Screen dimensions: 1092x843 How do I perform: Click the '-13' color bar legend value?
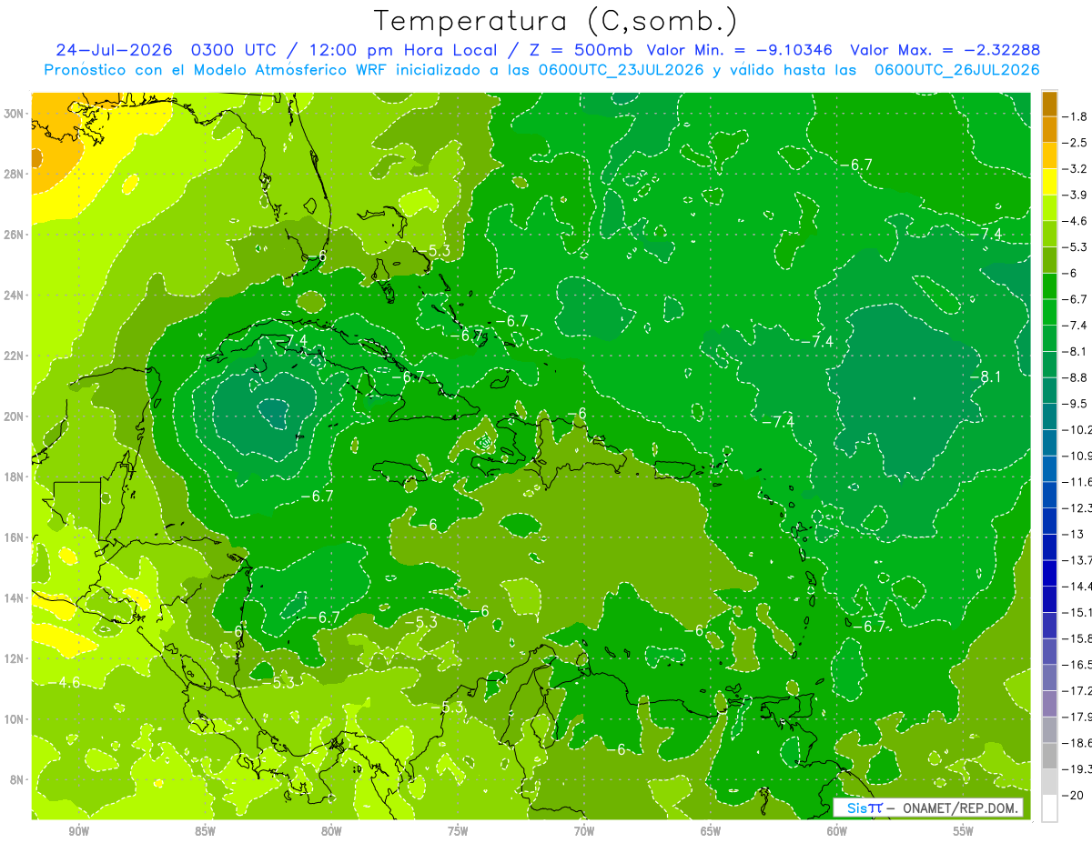point(1073,534)
